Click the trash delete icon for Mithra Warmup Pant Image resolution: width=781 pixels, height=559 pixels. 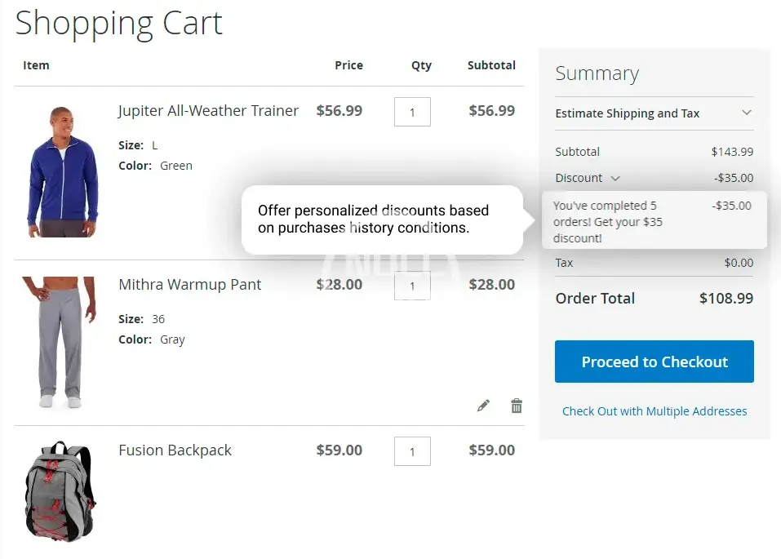(517, 406)
